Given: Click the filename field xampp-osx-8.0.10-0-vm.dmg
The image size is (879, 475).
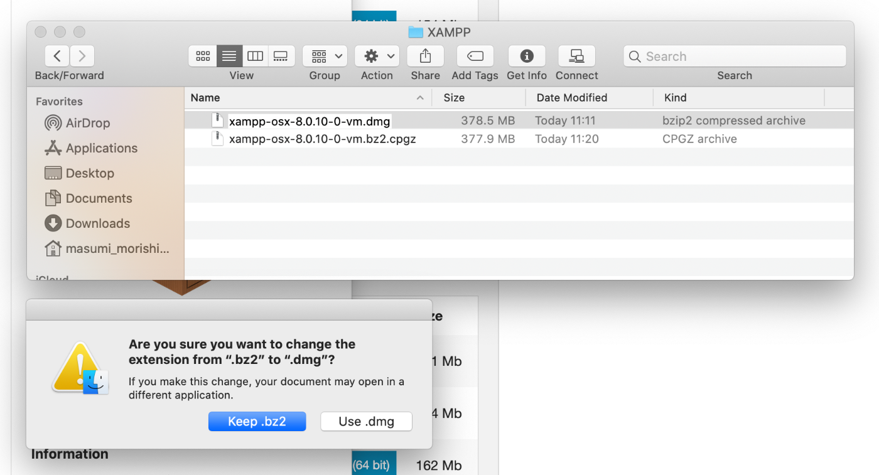Looking at the screenshot, I should (310, 120).
